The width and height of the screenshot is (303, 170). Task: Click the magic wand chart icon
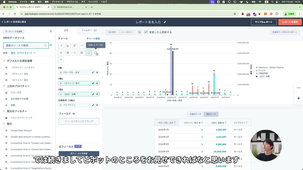(61, 46)
